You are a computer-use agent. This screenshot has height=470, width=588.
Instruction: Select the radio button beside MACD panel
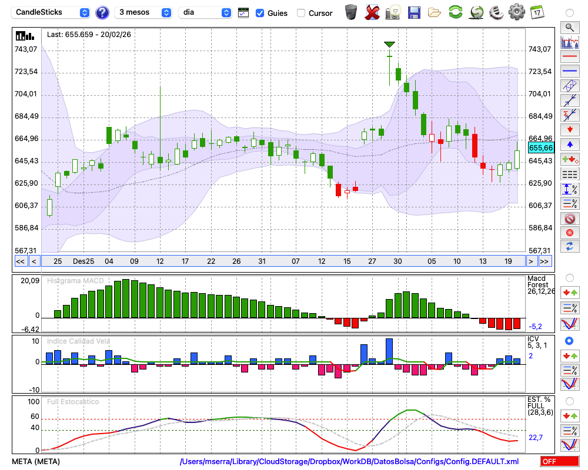pos(569,277)
